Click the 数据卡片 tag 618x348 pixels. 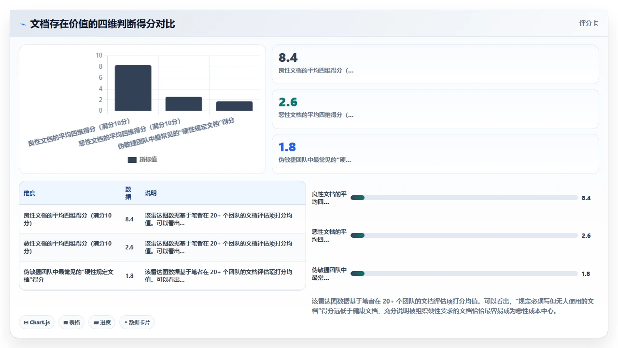click(137, 322)
